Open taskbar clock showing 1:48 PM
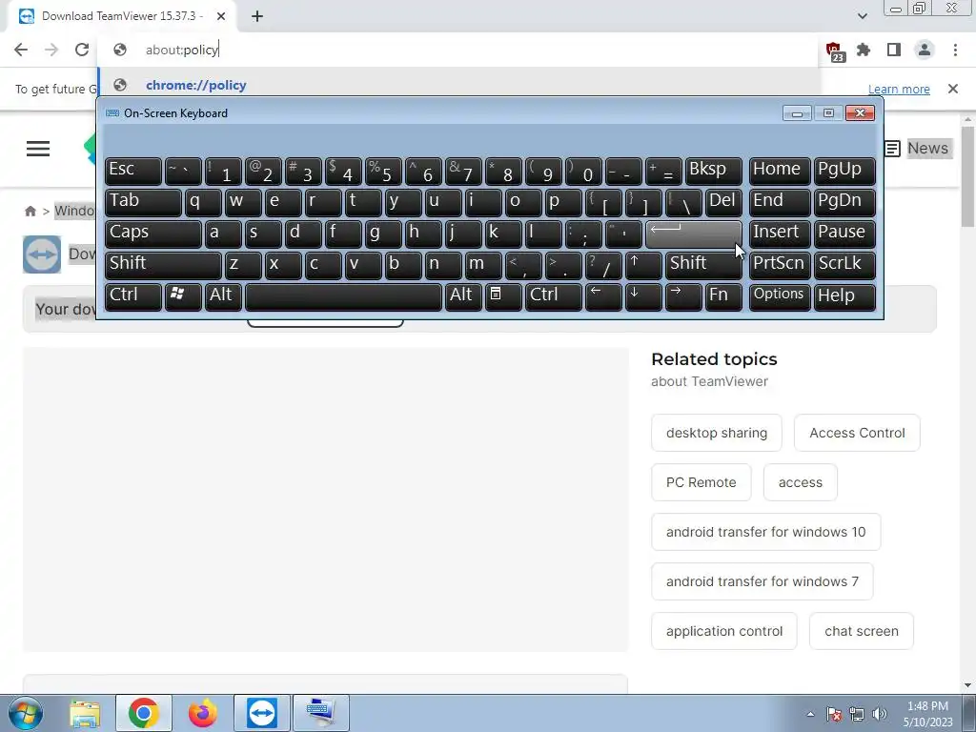The width and height of the screenshot is (976, 732). tap(927, 714)
